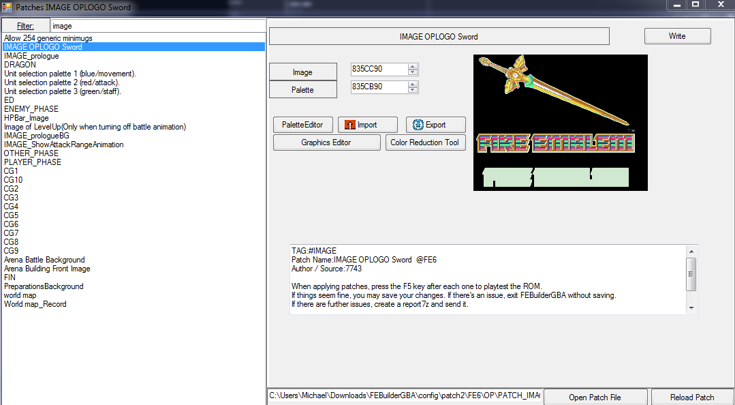This screenshot has width=735, height=405.
Task: Select the DRAGON patch in the list
Action: coord(20,65)
